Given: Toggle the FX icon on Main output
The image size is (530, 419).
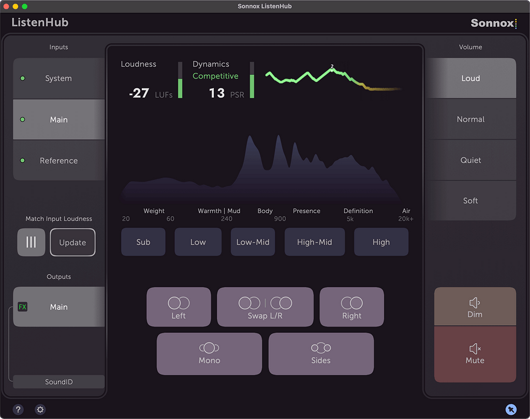Looking at the screenshot, I should [x=22, y=307].
